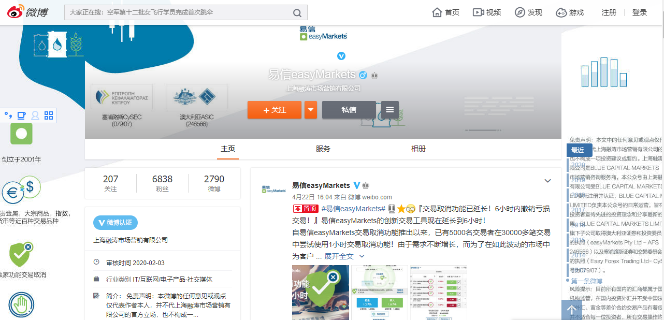Click the crown icon in the post header
Screen dimensions: 664x320
coord(366,185)
